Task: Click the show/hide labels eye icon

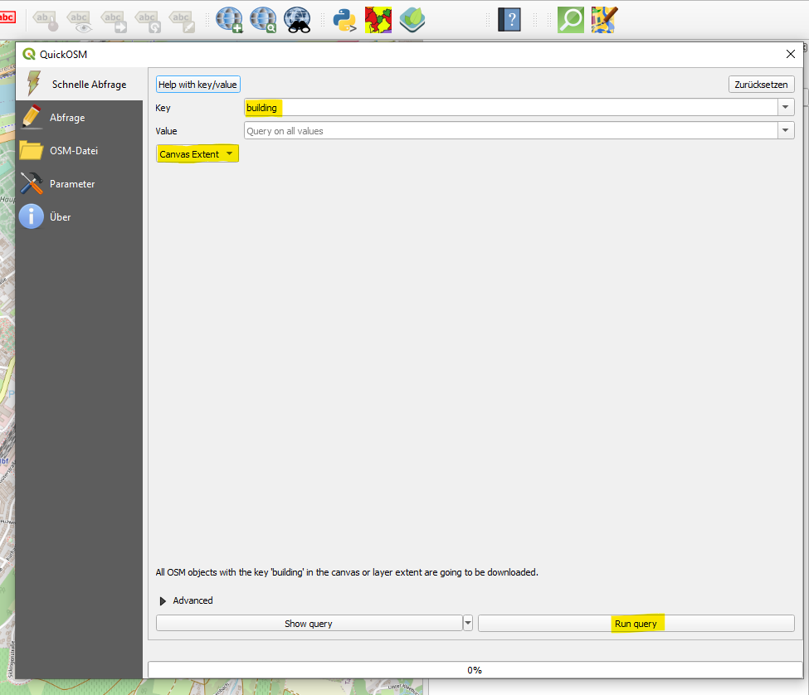Action: (80, 21)
